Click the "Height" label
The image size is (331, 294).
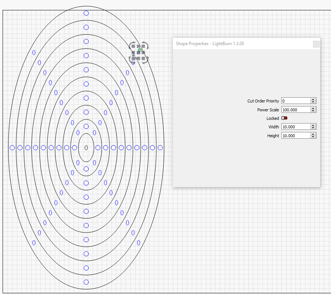click(x=273, y=136)
